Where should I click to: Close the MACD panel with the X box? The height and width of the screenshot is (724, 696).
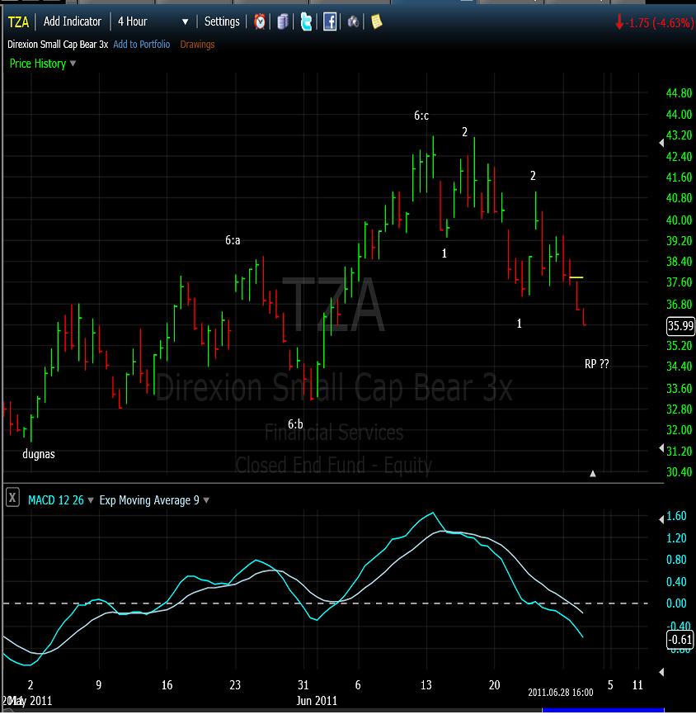[12, 498]
